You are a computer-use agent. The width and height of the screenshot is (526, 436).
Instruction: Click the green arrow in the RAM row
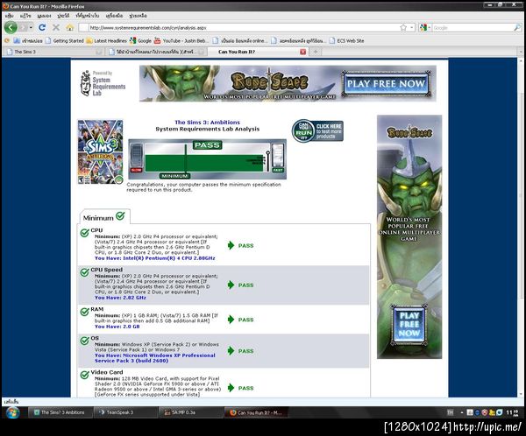click(231, 320)
